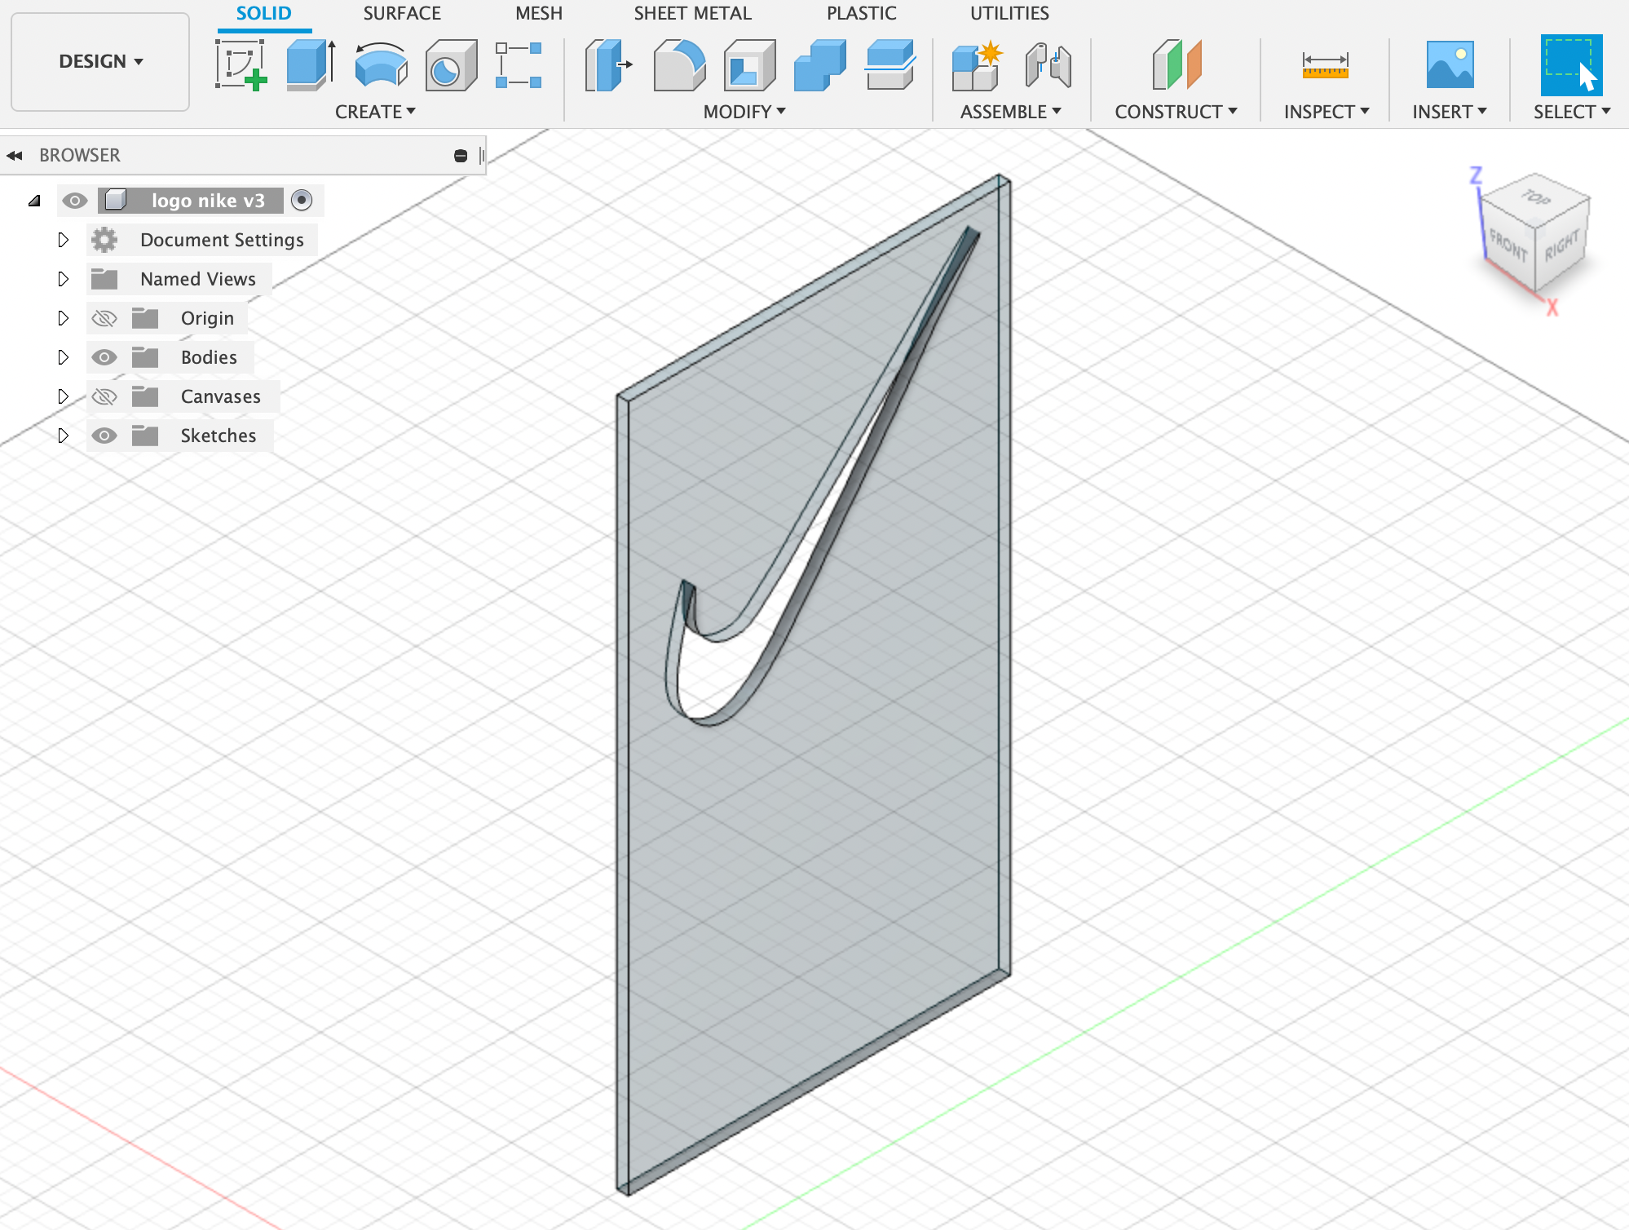
Task: Click the RIGHT face of the view cube
Action: coord(1561,246)
